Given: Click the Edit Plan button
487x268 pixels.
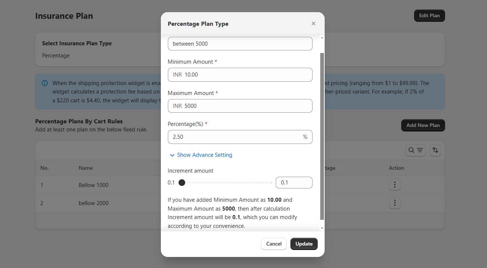Looking at the screenshot, I should coord(429,16).
